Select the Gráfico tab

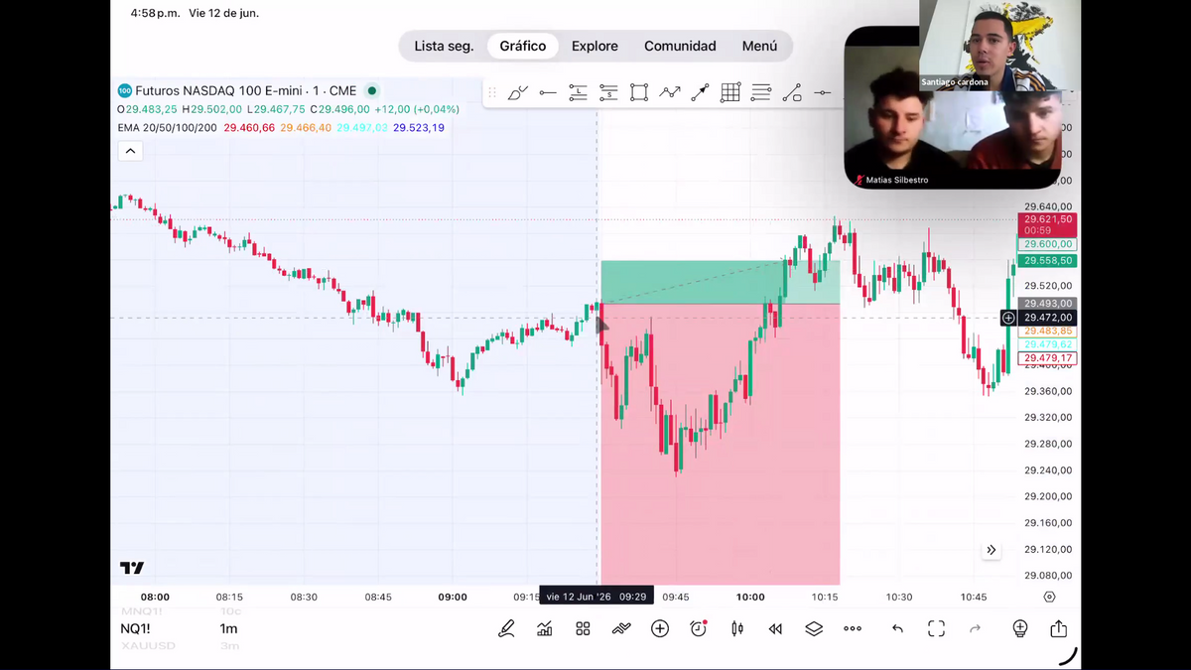click(x=523, y=46)
